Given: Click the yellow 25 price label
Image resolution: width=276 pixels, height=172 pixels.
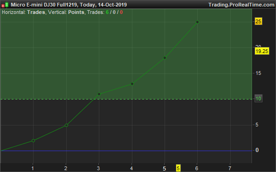Looking at the screenshot, I should coord(258,21).
